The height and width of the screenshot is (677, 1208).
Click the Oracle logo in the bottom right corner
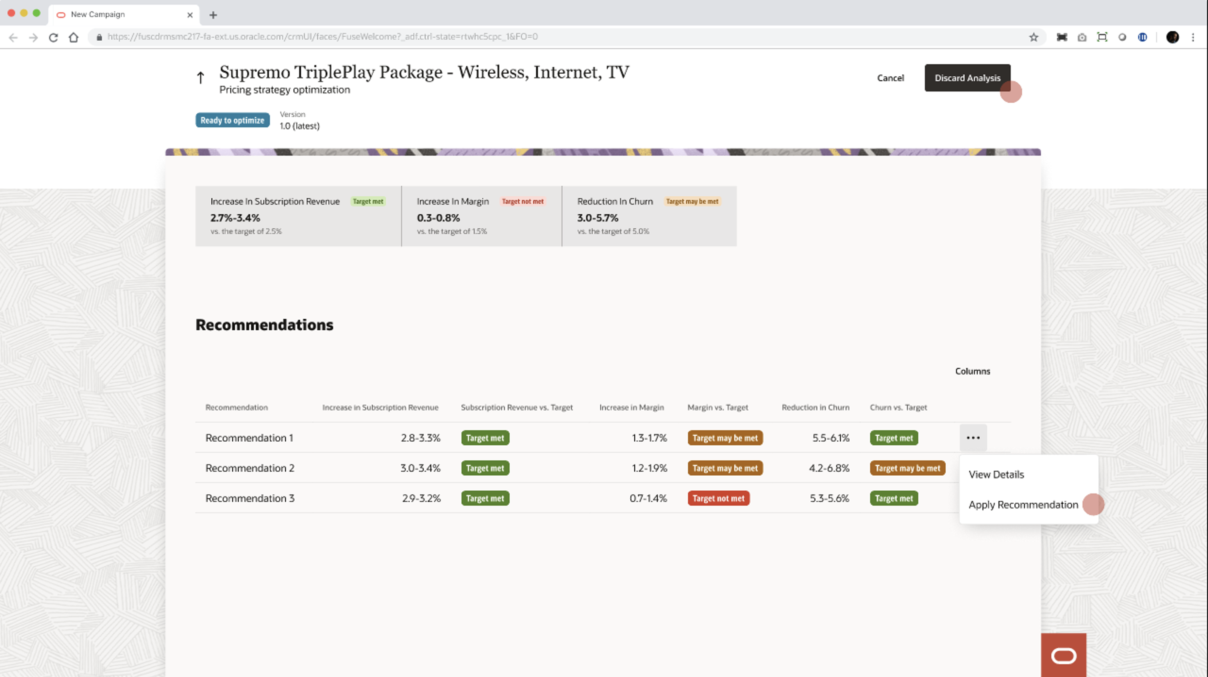[x=1064, y=656]
